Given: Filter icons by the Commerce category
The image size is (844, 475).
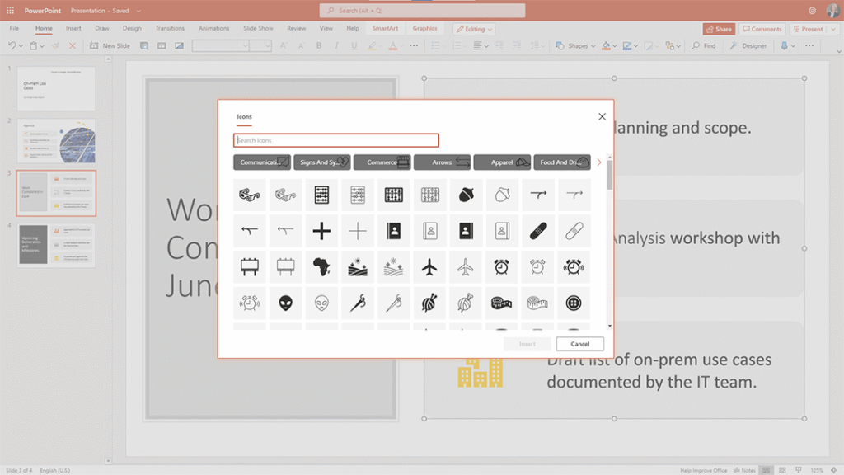Looking at the screenshot, I should coord(382,162).
